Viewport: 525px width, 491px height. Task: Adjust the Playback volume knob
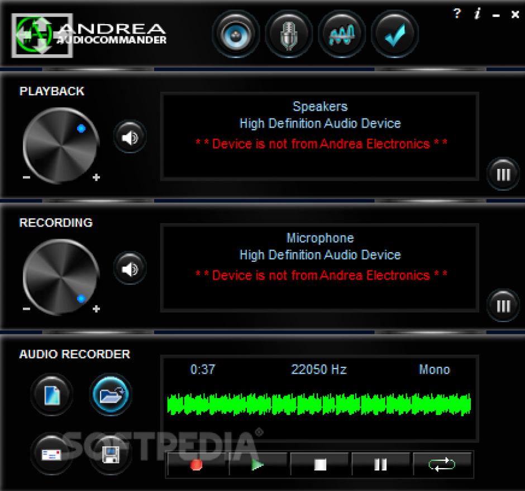[x=61, y=145]
